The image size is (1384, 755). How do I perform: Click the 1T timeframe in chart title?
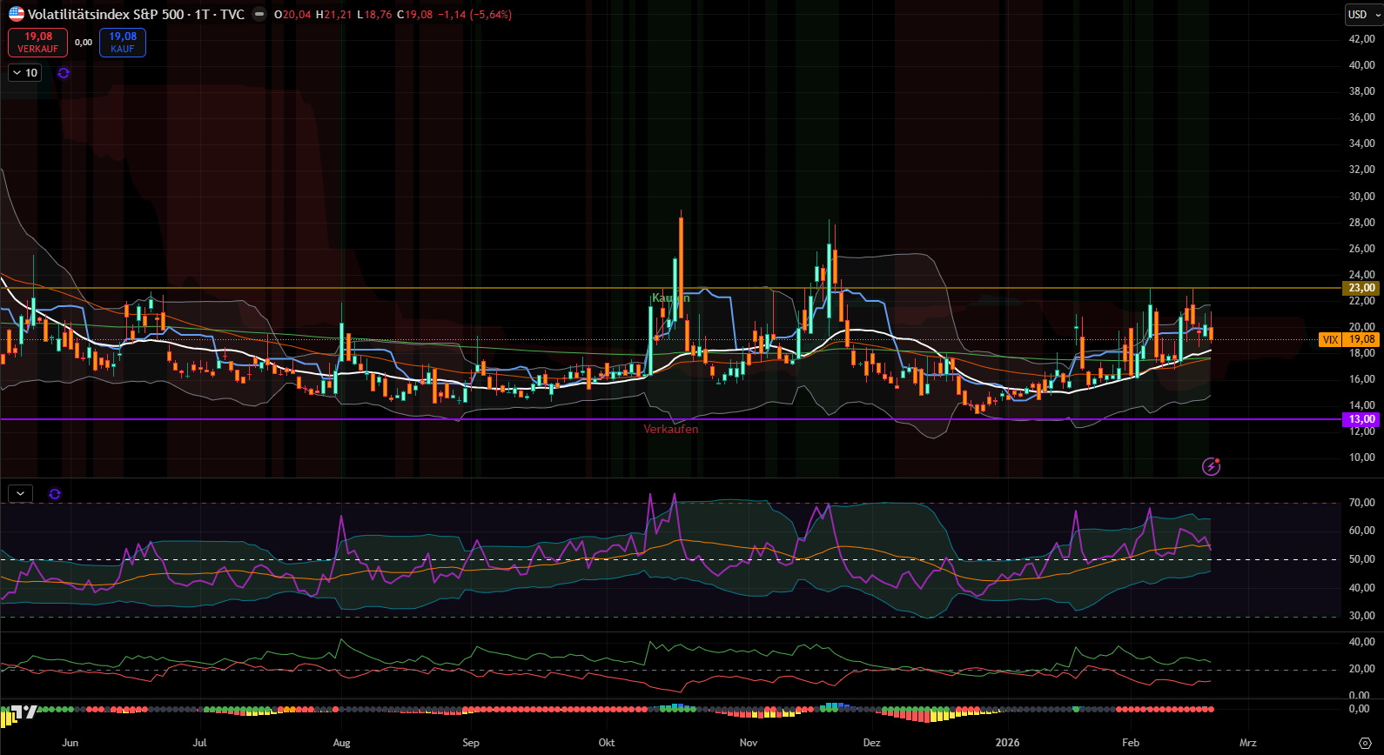click(x=201, y=14)
